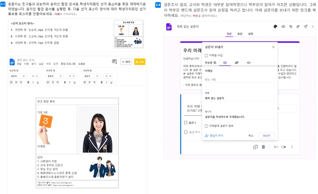Screen dimensions: 318x194
Task: Select the link chain send method
Action: (x=237, y=63)
